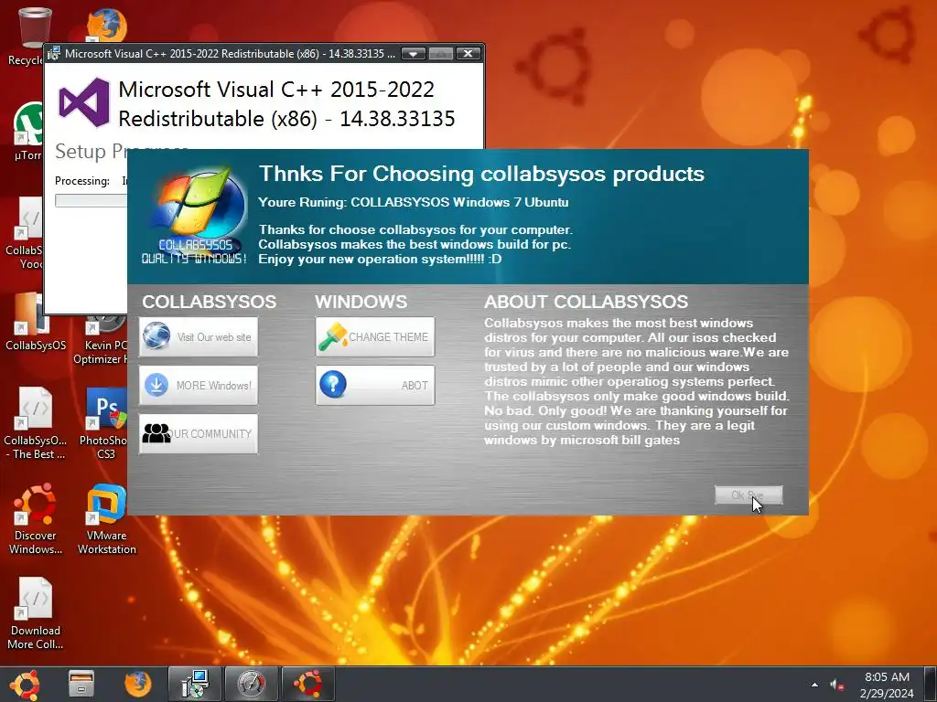Open the Discover Windows desktop shortcut

35,518
